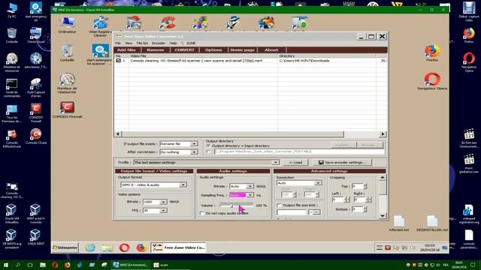Click the <- Load profile button

tap(295, 162)
